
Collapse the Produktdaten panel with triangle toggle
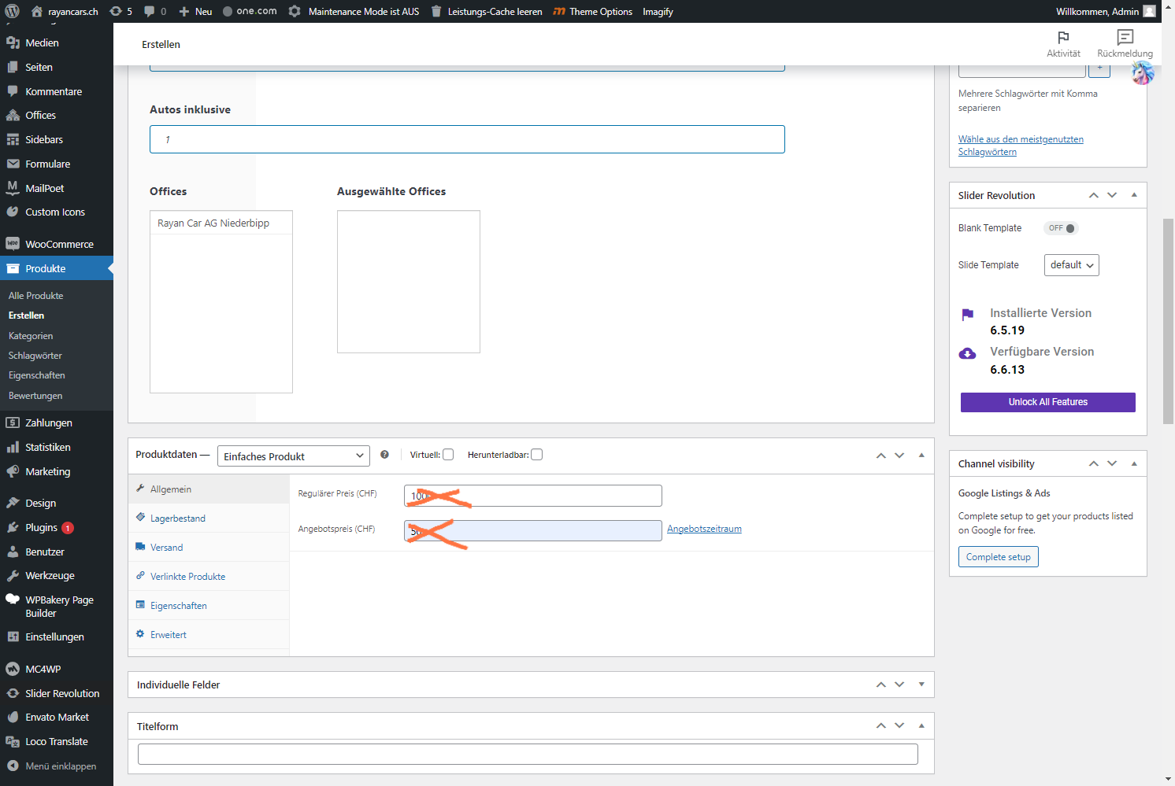coord(921,456)
